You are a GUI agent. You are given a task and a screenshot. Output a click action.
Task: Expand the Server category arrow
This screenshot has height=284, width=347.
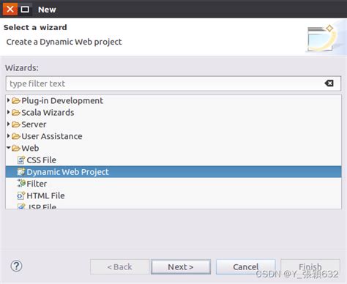pos(8,124)
